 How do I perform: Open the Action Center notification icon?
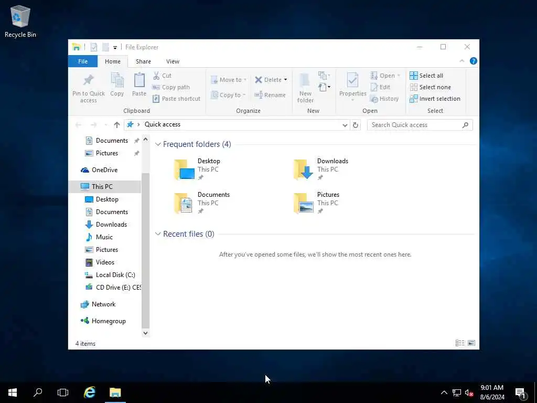coord(520,393)
